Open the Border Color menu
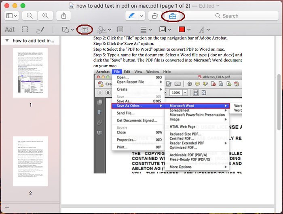283x214 pixels. click(165, 30)
